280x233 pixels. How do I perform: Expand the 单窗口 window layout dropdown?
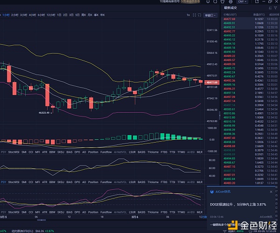click(211, 15)
